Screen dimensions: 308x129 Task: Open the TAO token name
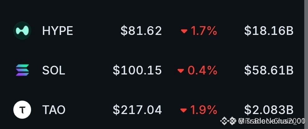coord(54,110)
